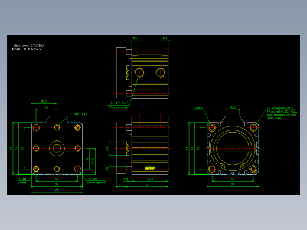307x230 pixels.
Task: Pick the '(Mounting-hole)' note text
Action: [x=97, y=183]
